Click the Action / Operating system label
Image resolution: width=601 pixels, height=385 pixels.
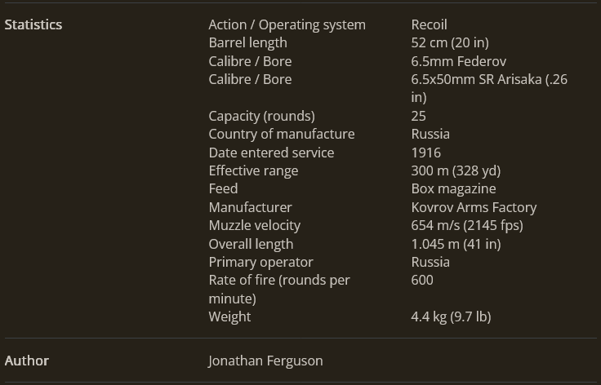coord(287,24)
